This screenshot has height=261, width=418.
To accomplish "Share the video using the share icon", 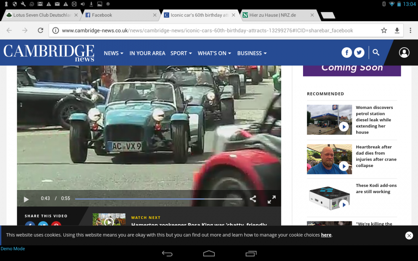I will coord(253,199).
